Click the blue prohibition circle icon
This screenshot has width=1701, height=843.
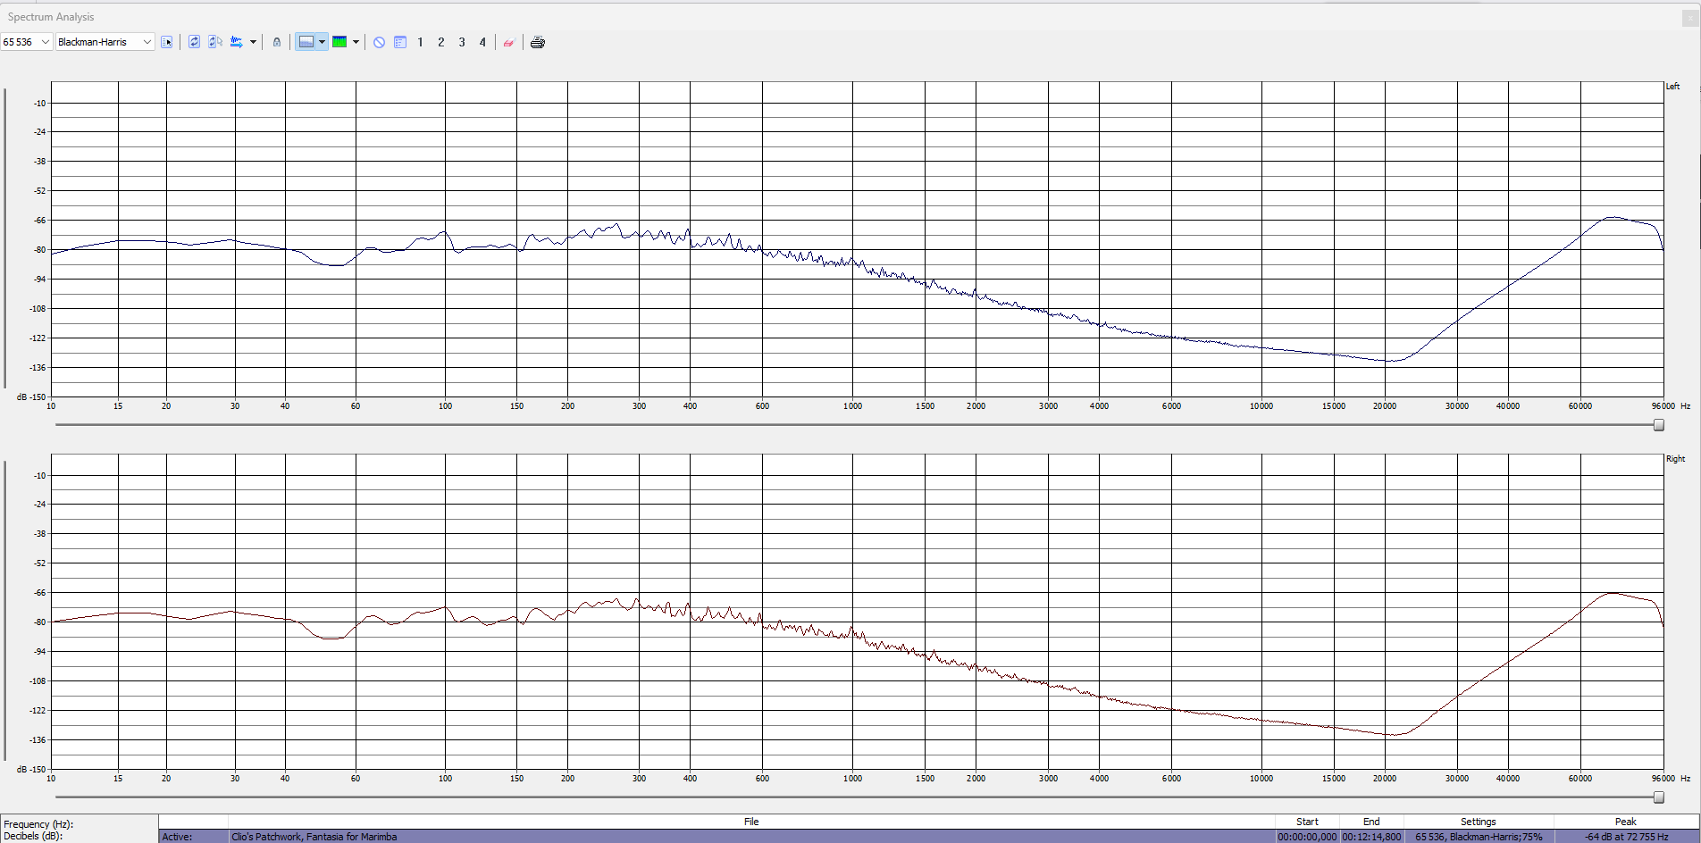(379, 42)
